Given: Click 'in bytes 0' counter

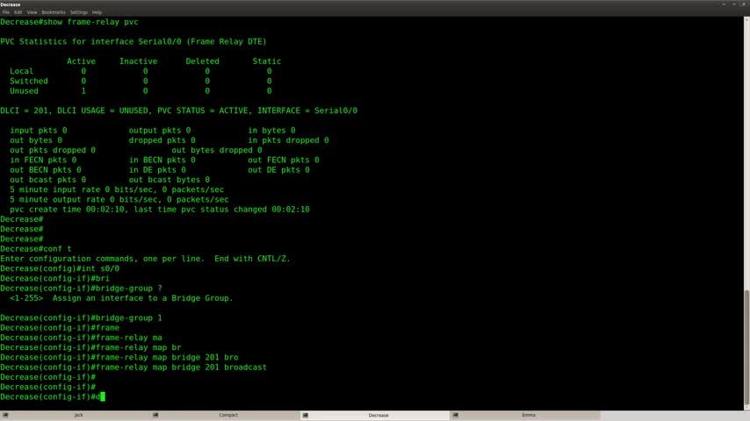Looking at the screenshot, I should coord(271,131).
